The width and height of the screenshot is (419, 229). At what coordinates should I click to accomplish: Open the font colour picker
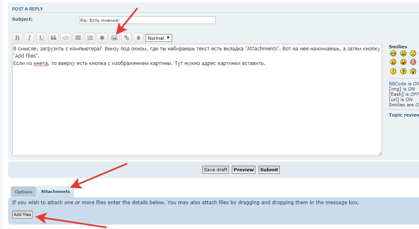(138, 38)
